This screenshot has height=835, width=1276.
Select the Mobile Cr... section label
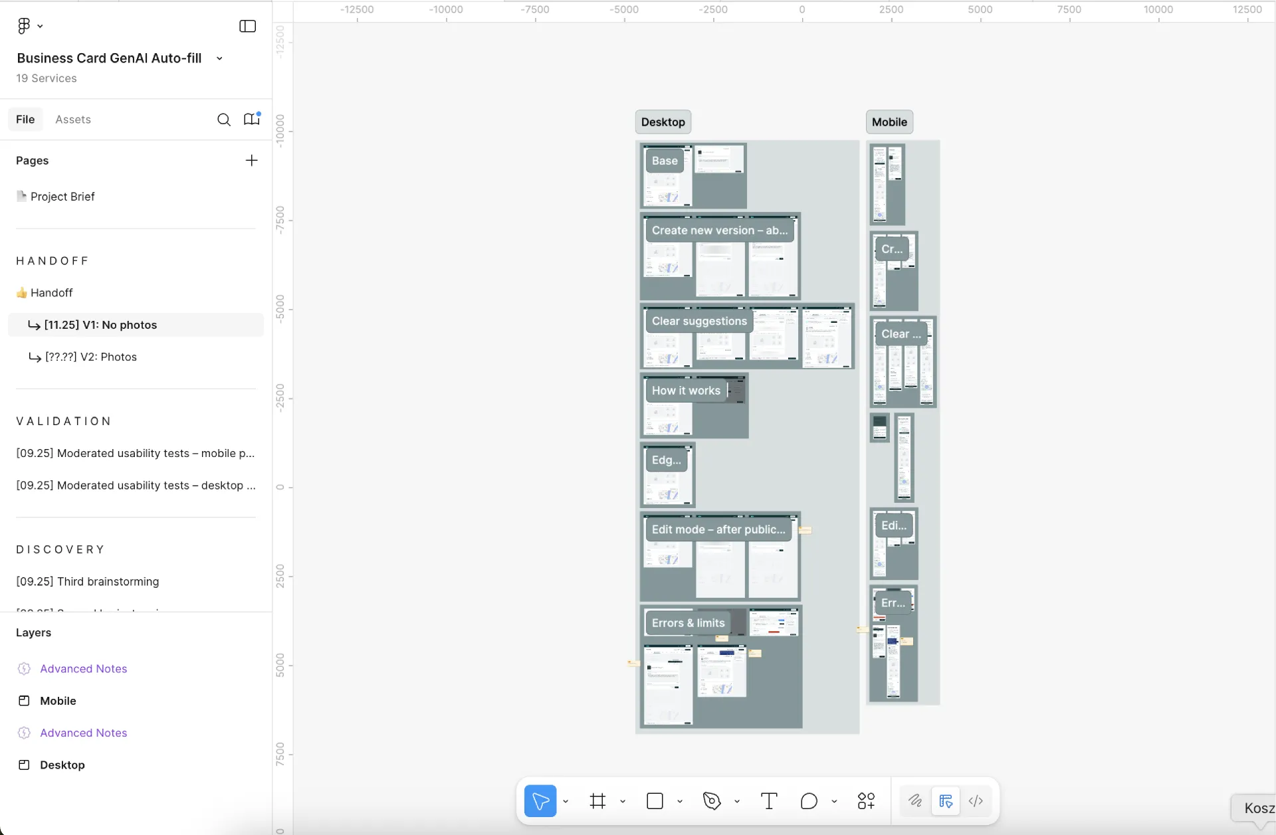pyautogui.click(x=892, y=249)
